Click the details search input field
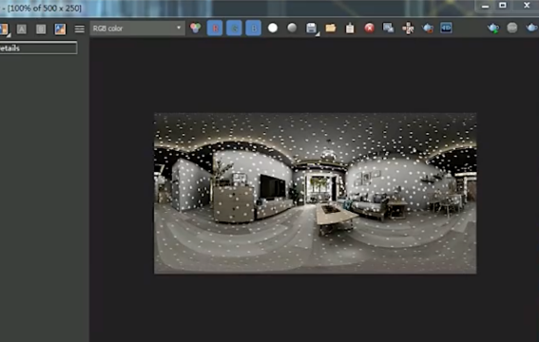Viewport: 539px width, 342px height. (38, 47)
